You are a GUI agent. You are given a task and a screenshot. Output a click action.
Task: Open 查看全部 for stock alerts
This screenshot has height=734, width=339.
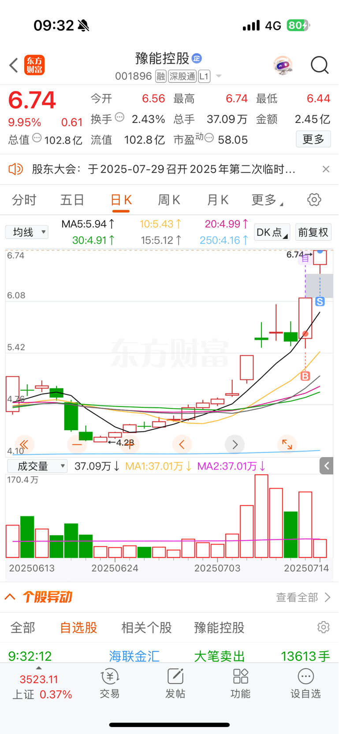click(x=303, y=597)
